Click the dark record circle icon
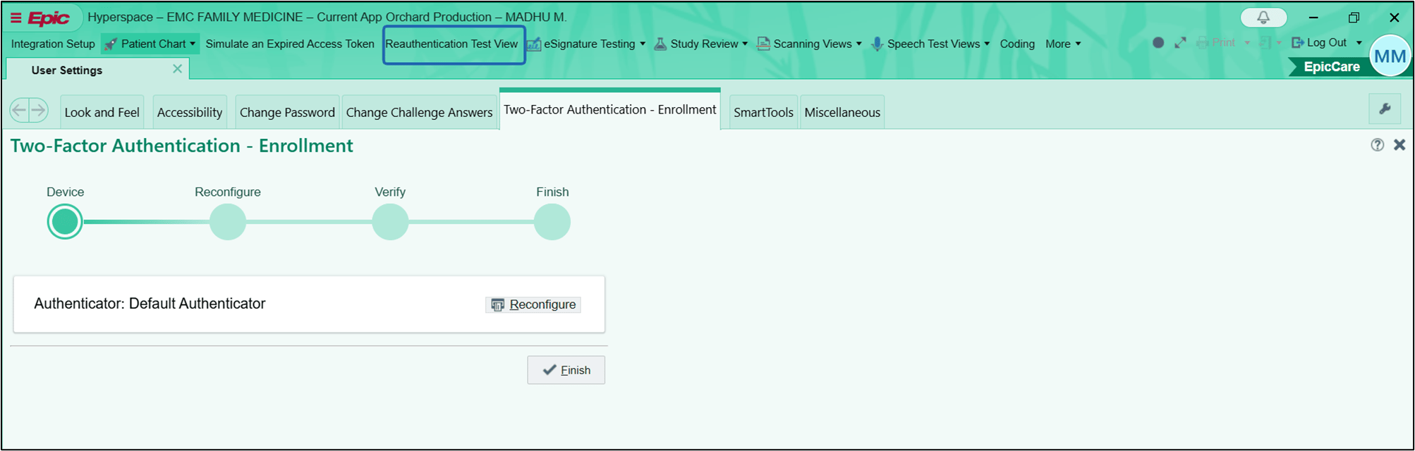1415x451 pixels. point(1158,43)
